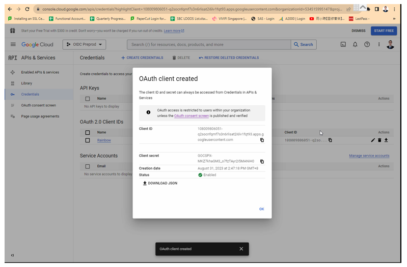Check the Rainbow client row checkbox
Screen dimensions: 407x267
tap(88, 140)
